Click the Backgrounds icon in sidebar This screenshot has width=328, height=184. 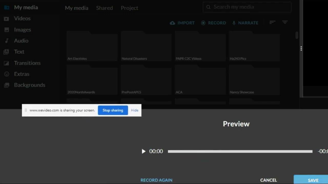7,85
